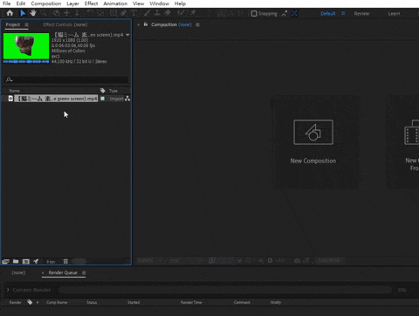Open the Composition menu in menu bar
Image resolution: width=419 pixels, height=316 pixels.
46,3
